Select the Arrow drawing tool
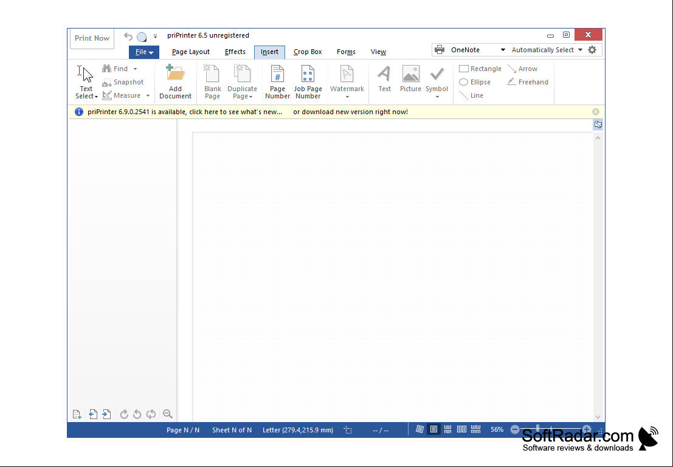Viewport: 673px width, 467px height. click(x=522, y=69)
